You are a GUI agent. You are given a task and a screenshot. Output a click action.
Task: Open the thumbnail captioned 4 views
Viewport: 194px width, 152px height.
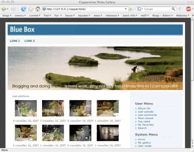pyautogui.click(x=26, y=108)
